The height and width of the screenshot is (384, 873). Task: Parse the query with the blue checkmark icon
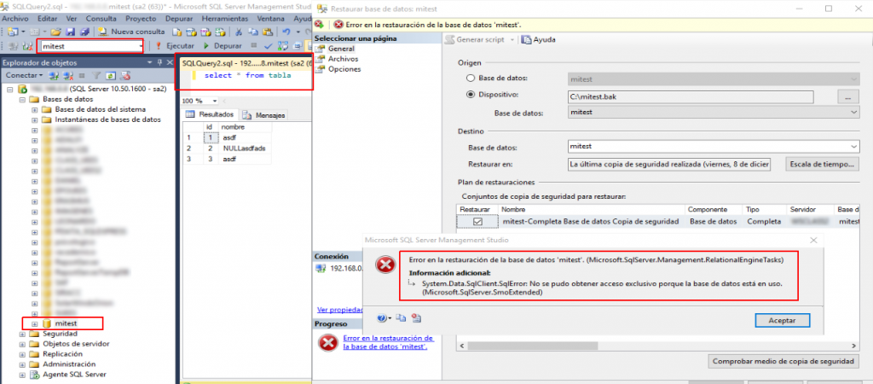pyautogui.click(x=269, y=46)
